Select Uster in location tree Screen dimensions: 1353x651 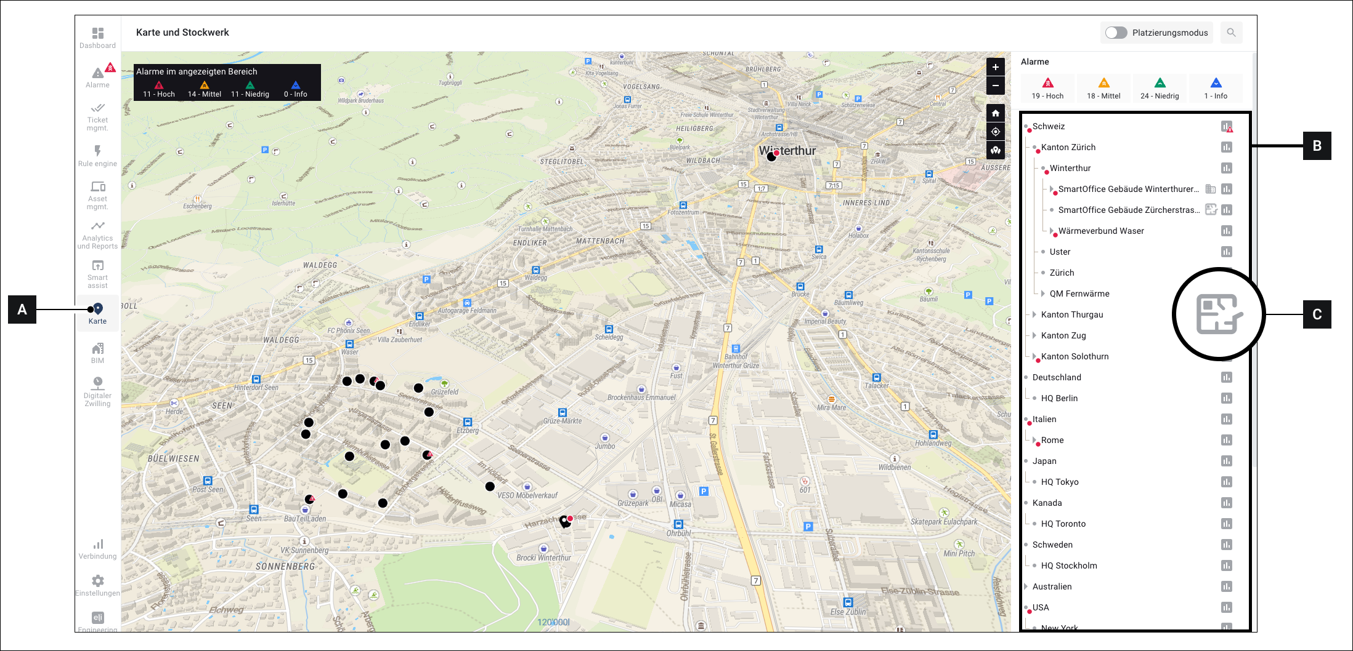[1060, 252]
